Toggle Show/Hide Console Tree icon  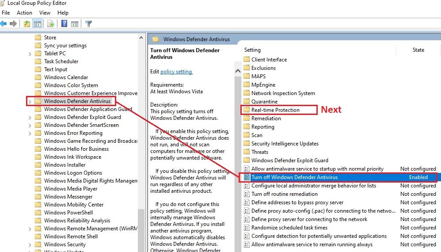[x=38, y=24]
